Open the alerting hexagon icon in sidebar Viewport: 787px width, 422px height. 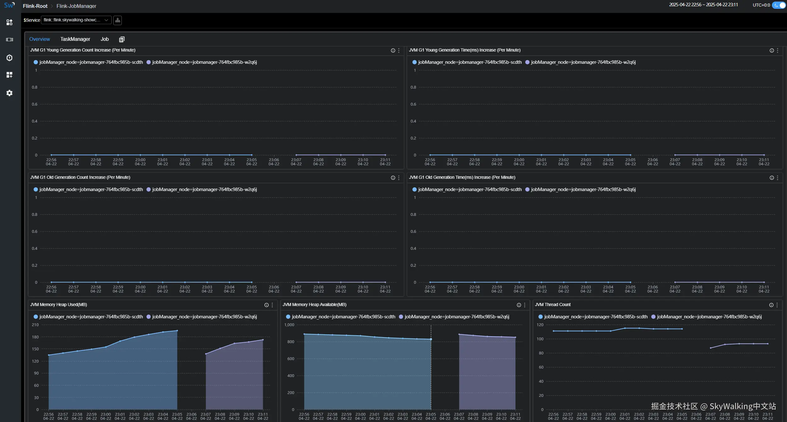pos(9,58)
